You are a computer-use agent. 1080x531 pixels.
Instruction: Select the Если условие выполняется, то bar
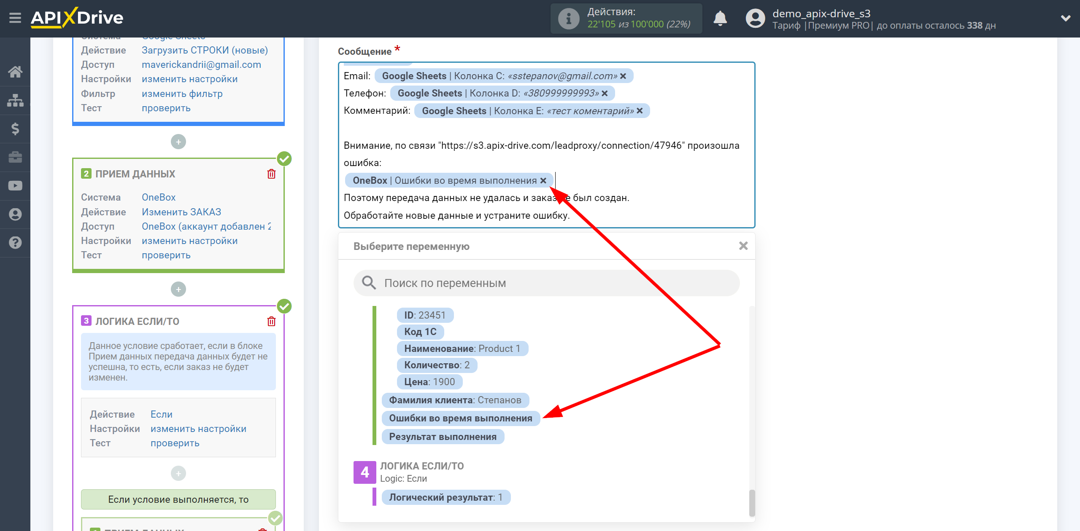(178, 499)
